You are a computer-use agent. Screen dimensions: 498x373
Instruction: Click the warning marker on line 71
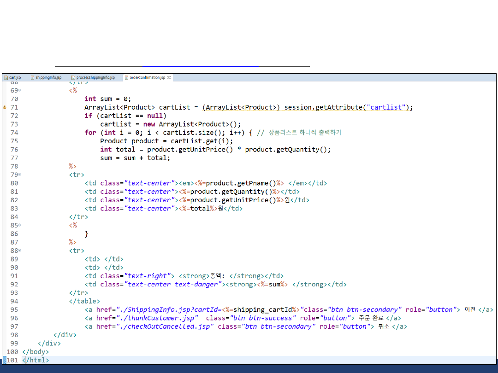5,107
